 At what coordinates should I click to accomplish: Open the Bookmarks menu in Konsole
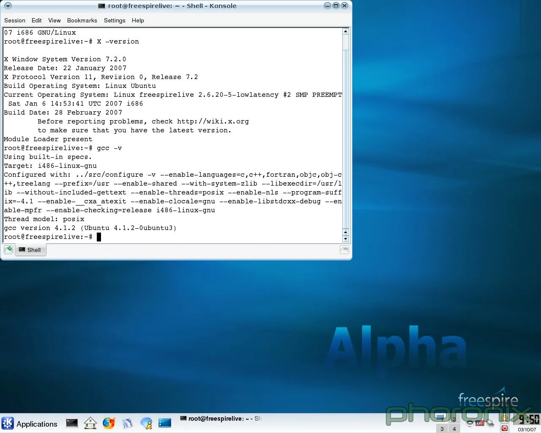(x=82, y=20)
